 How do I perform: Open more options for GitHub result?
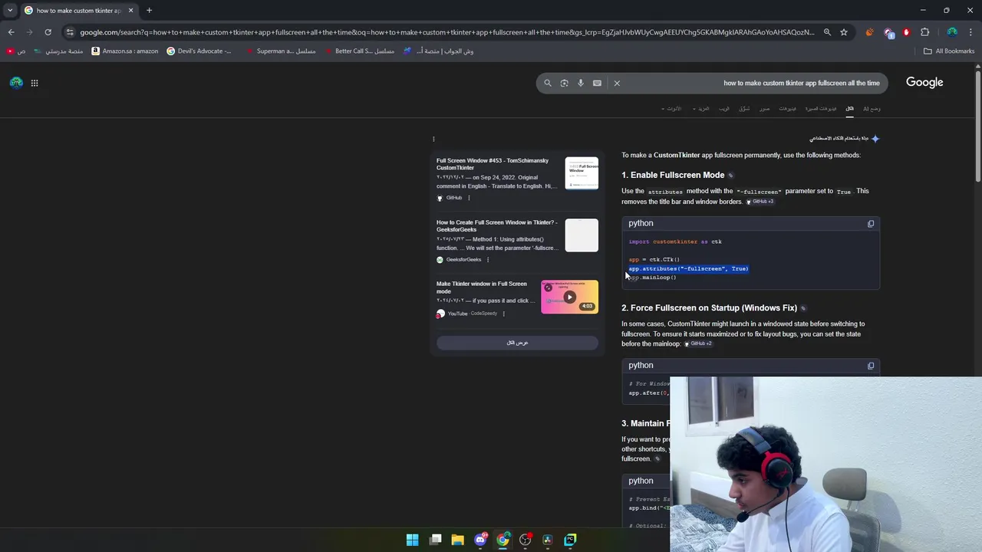tap(469, 198)
